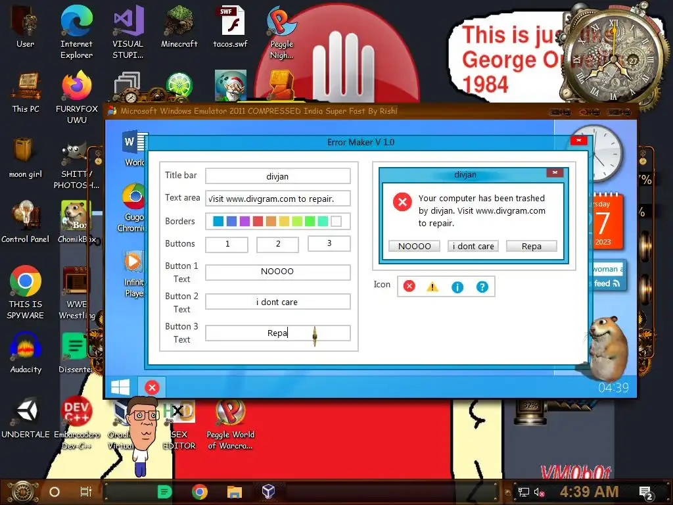The image size is (673, 505).
Task: Click the Title bar input field
Action: [x=278, y=176]
